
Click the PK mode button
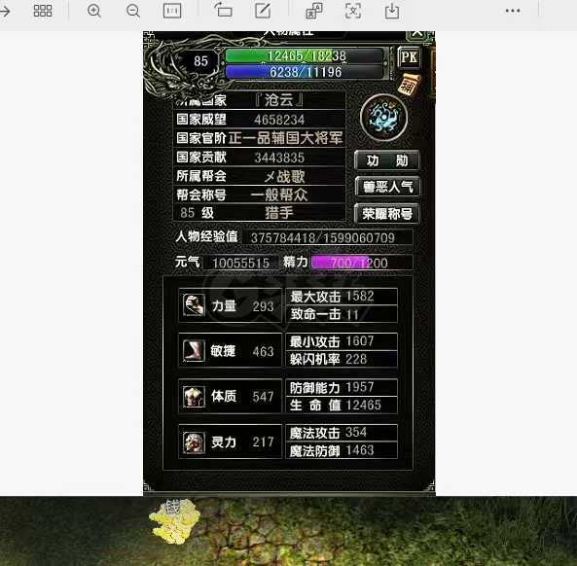tap(409, 57)
